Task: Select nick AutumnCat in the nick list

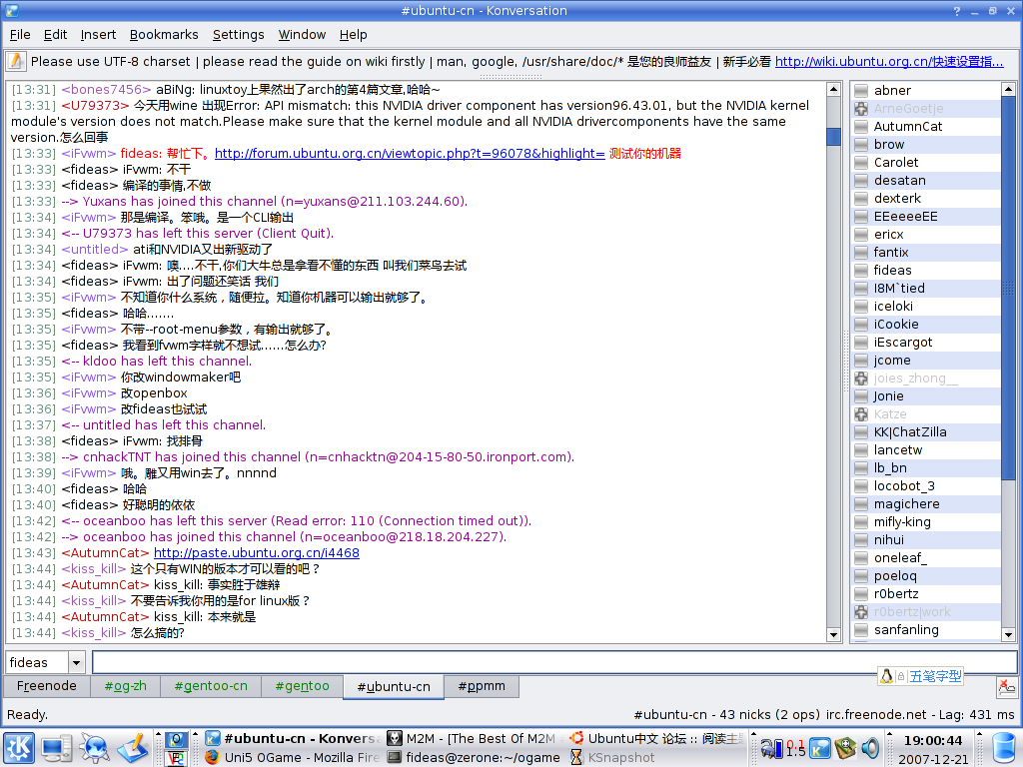Action: (x=925, y=127)
